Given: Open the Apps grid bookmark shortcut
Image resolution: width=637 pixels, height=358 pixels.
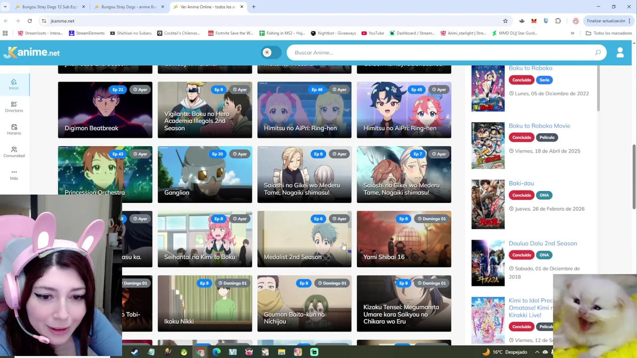Looking at the screenshot, I should [5, 33].
